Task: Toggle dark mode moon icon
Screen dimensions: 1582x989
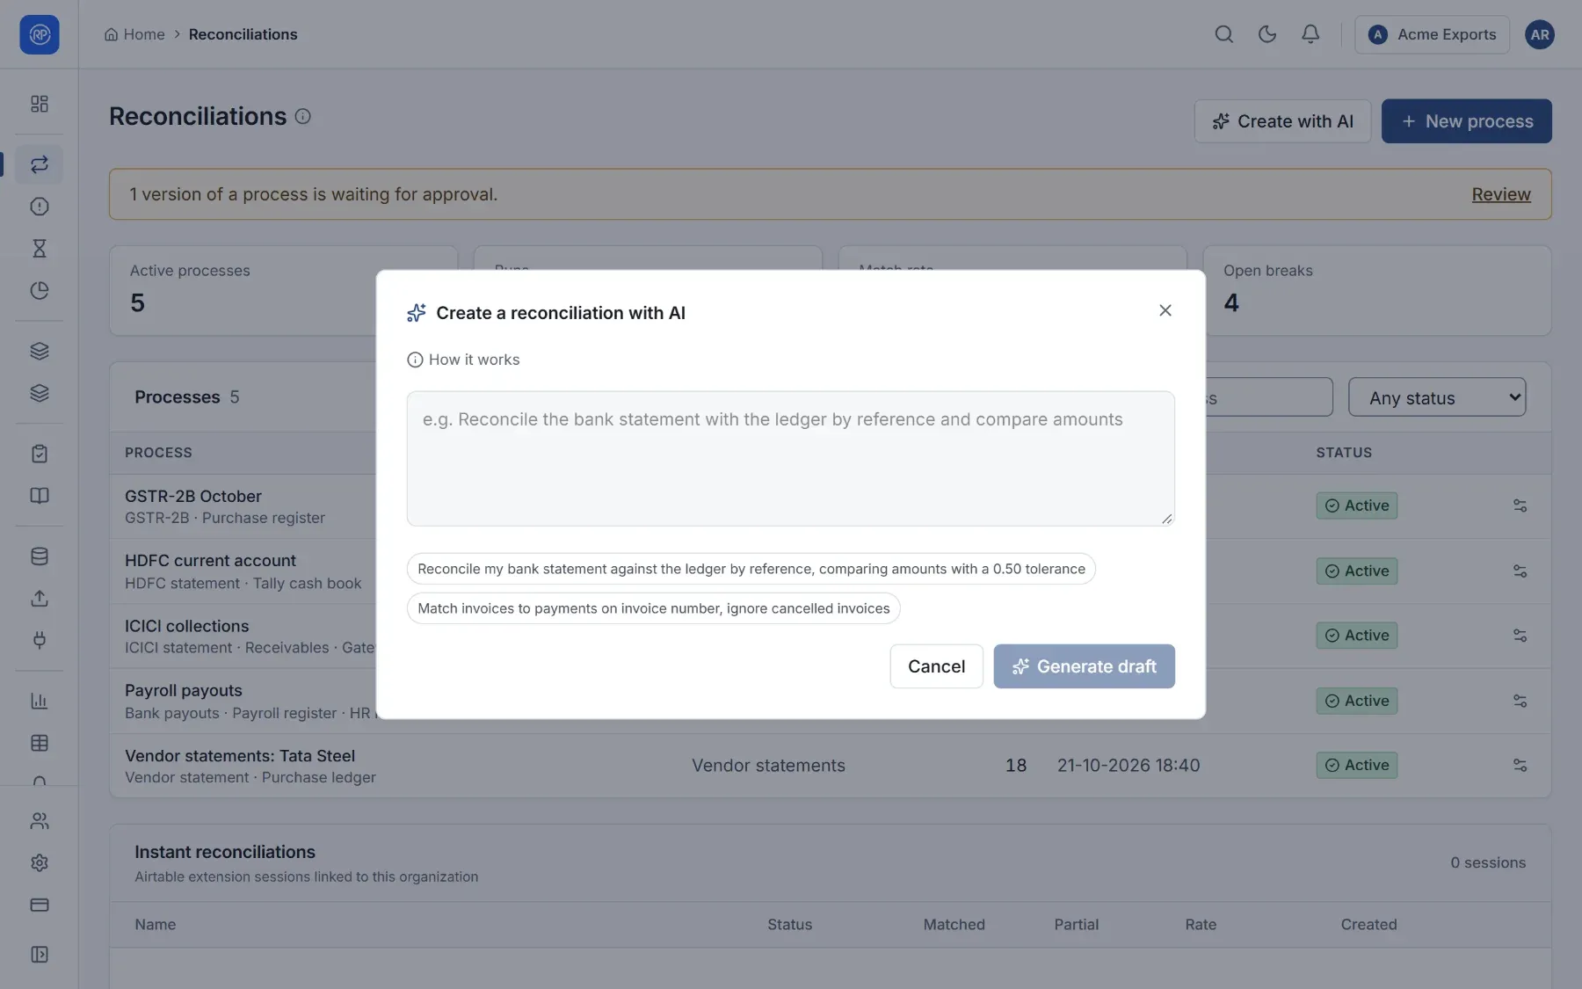Action: coord(1266,34)
